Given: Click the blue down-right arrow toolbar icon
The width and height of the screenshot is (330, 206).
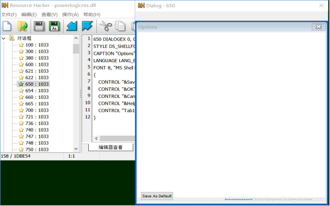Looking at the screenshot, I should 87,26.
